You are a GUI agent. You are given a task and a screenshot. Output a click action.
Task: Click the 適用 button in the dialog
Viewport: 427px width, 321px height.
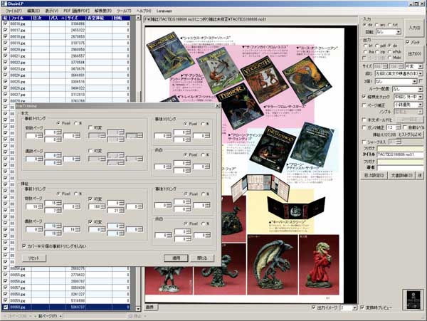[176, 258]
